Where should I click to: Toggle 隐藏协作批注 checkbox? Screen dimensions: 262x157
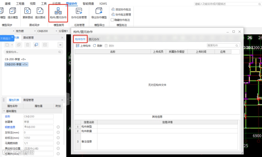tap(112, 20)
